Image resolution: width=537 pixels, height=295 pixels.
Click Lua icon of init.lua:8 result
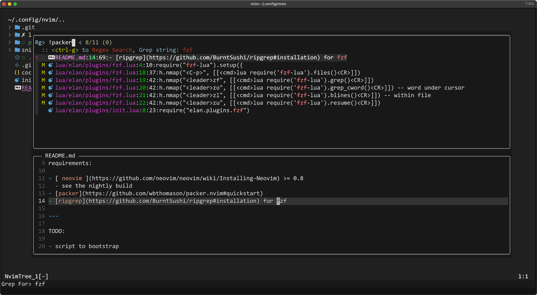[x=51, y=110]
